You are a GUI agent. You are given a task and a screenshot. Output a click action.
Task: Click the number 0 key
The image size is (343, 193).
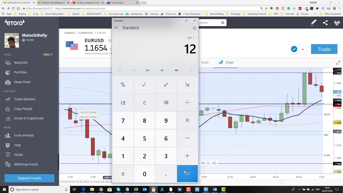(x=144, y=174)
